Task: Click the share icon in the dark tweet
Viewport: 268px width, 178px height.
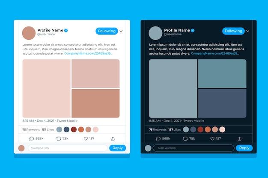Action: coord(239,139)
